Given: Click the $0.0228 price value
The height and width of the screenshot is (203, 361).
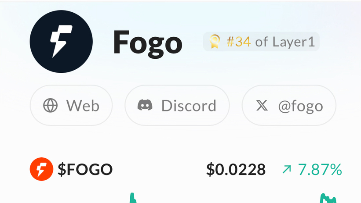Looking at the screenshot, I should coord(236,170).
